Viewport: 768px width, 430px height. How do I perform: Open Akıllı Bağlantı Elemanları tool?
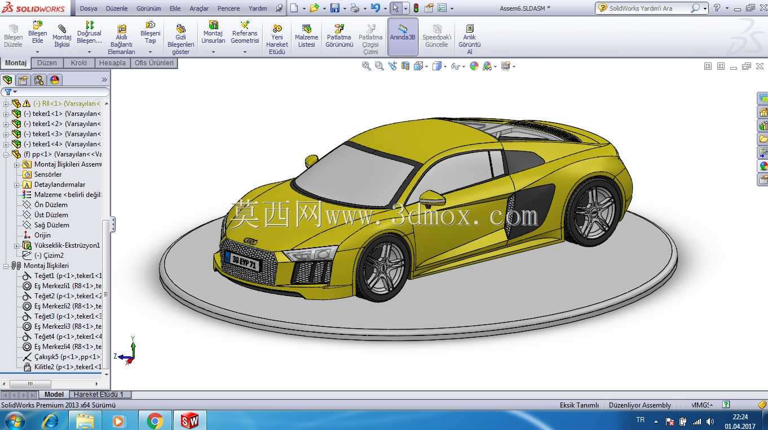(x=121, y=39)
